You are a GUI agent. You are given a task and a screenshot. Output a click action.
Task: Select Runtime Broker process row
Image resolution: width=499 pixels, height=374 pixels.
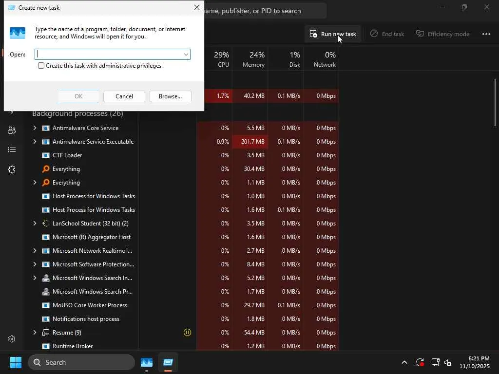pos(185,346)
